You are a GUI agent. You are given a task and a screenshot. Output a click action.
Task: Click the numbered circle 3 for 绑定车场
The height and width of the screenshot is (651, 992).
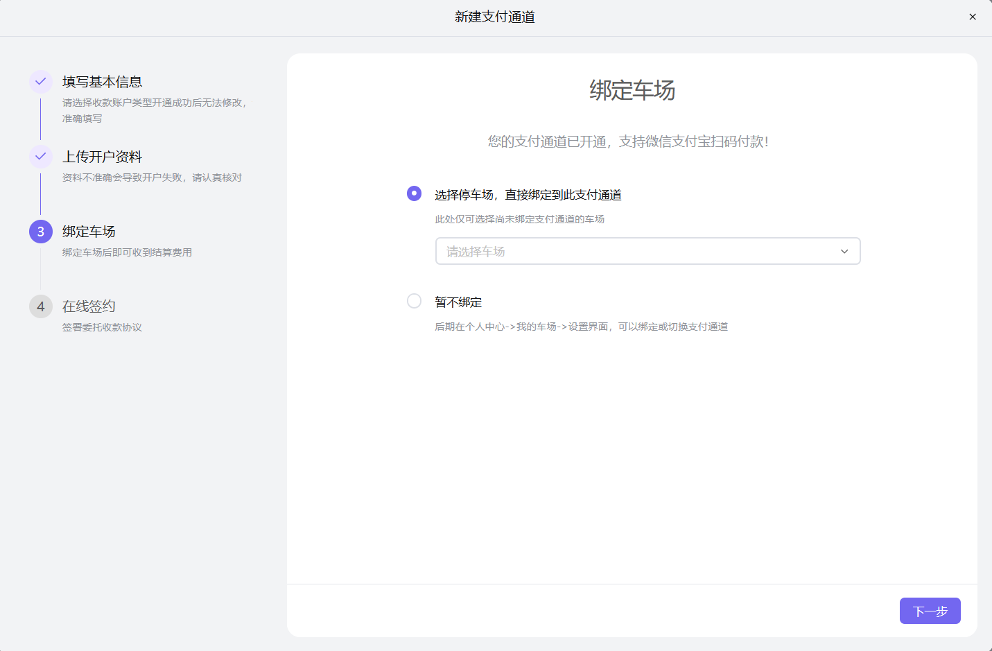click(x=41, y=231)
